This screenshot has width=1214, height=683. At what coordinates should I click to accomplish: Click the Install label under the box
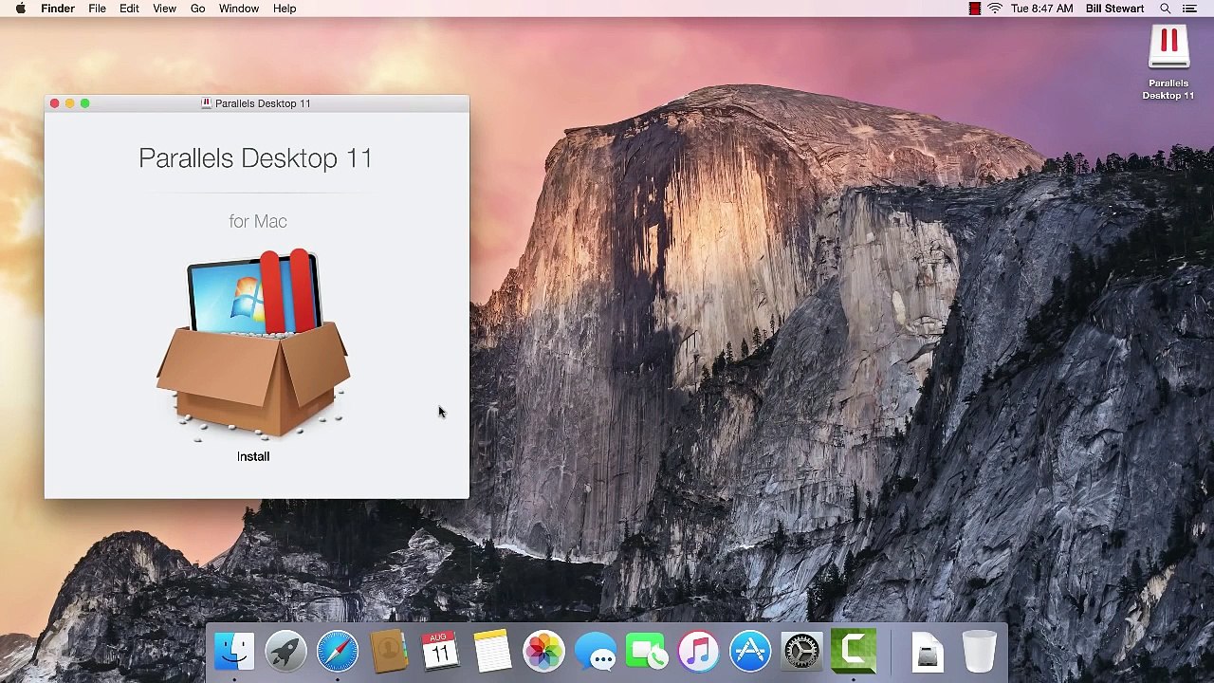click(253, 456)
